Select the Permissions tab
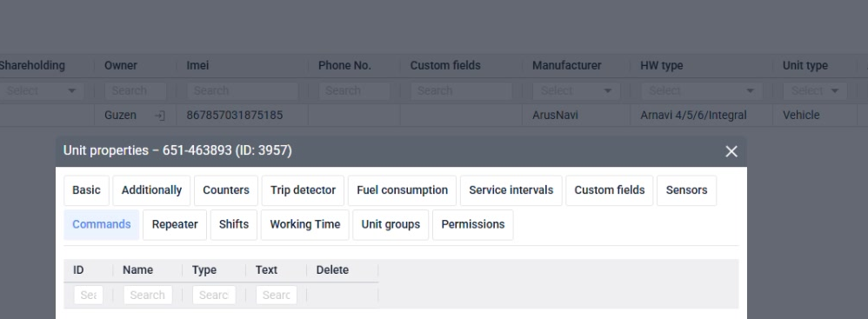This screenshot has height=319, width=868. point(473,224)
